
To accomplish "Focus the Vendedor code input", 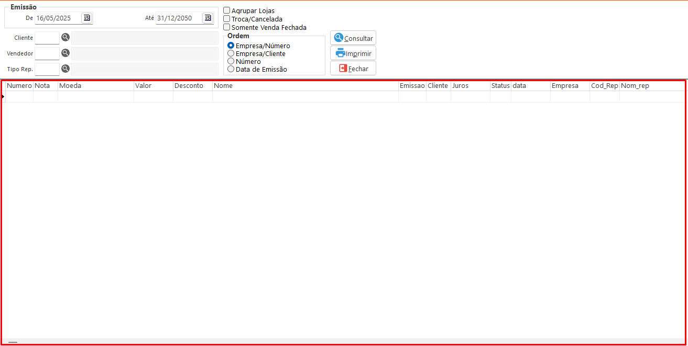I will [47, 53].
